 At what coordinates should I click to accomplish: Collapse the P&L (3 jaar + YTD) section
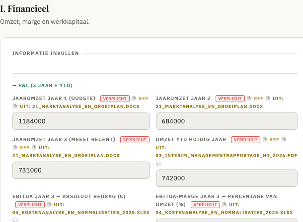(42, 85)
